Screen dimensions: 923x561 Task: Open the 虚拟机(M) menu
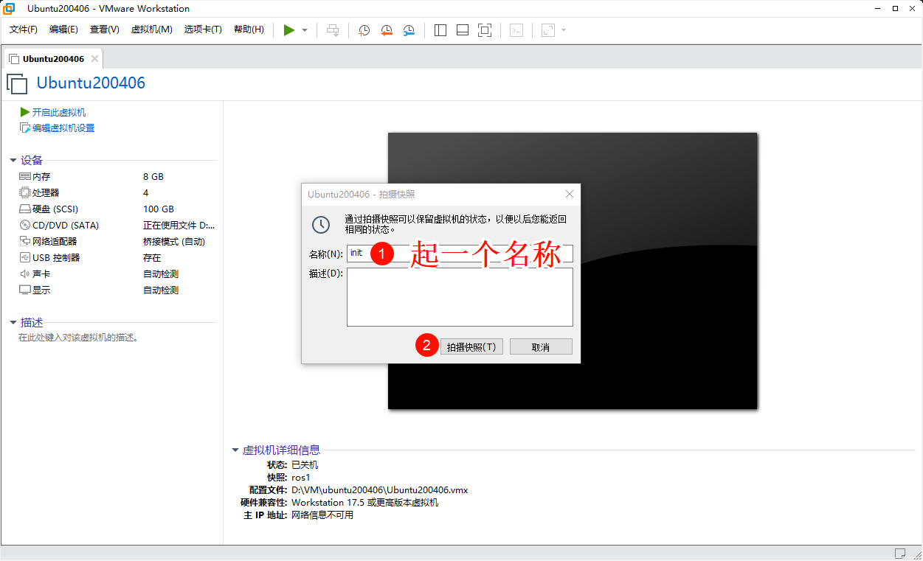click(x=151, y=29)
